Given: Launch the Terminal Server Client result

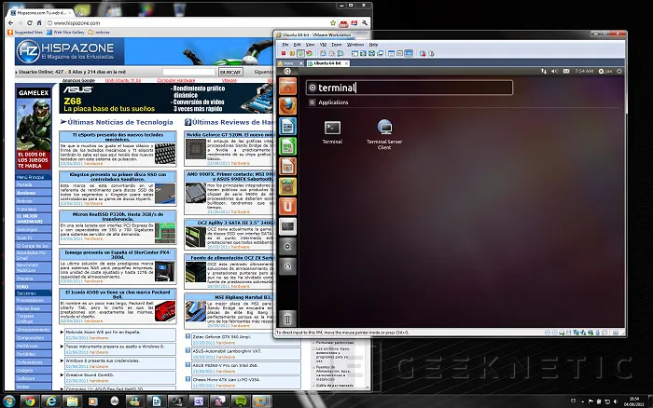Looking at the screenshot, I should tap(384, 134).
